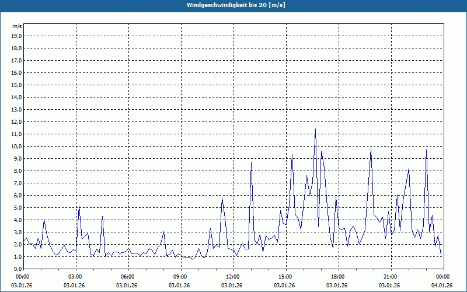Select the 5,0 y-axis tick label
The width and height of the screenshot is (467, 292).
(x=18, y=208)
